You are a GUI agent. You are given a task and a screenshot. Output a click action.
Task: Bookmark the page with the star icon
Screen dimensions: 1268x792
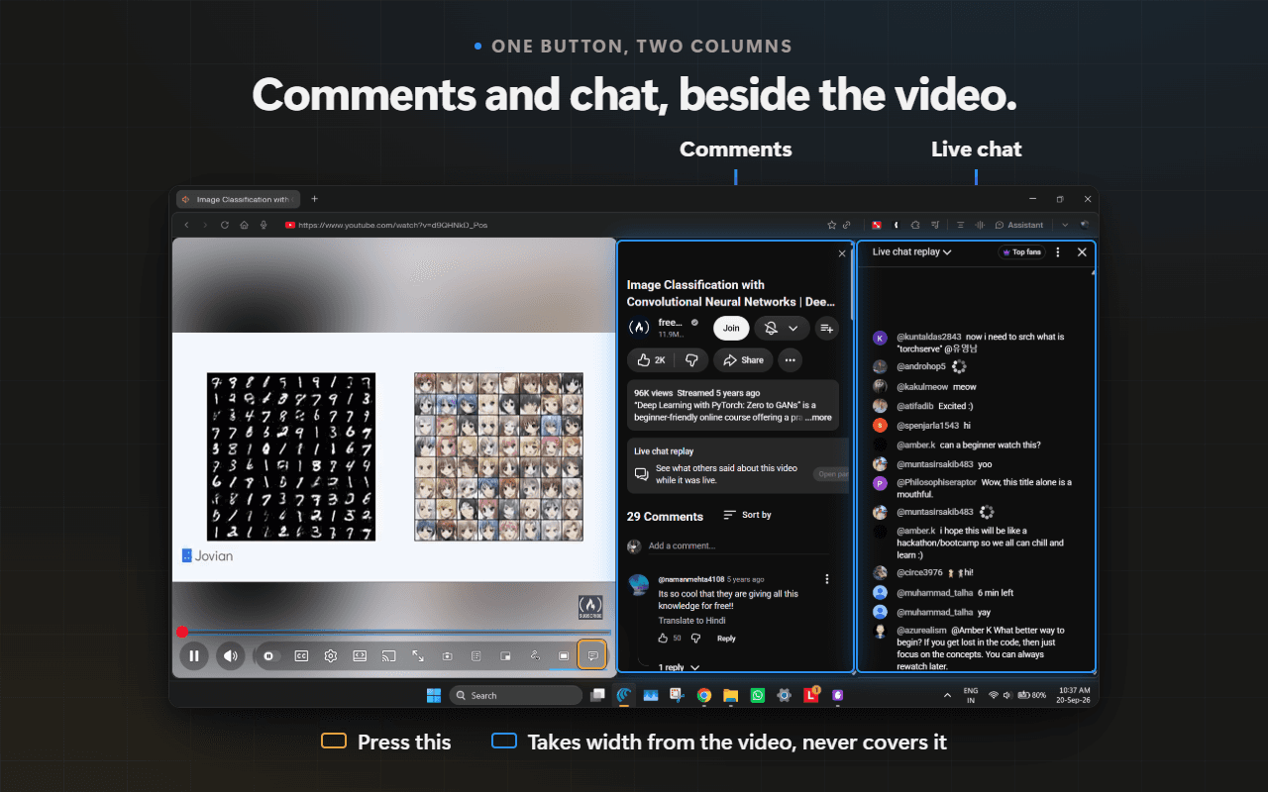(832, 225)
